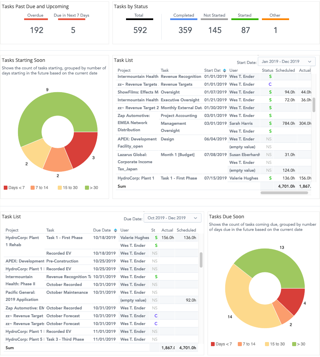Click the 784.0h scheduled value
320x357 pixels.
(289, 123)
